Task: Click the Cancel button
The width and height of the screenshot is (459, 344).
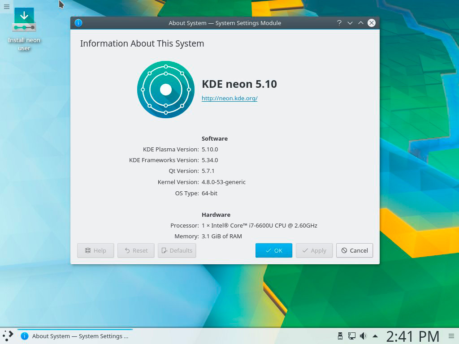Action: coord(354,250)
